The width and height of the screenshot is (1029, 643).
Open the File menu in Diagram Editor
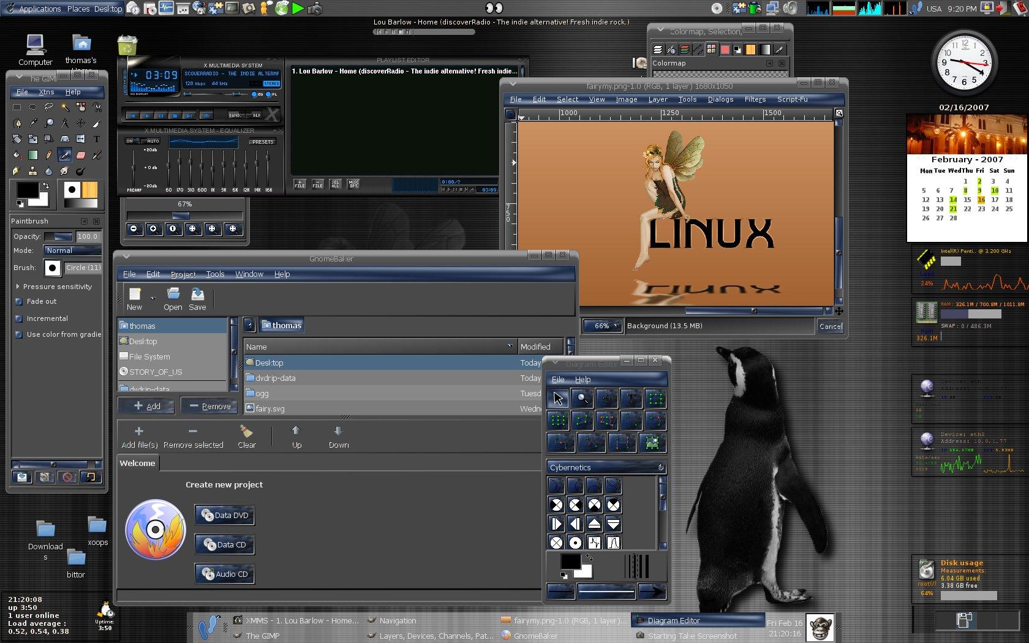point(558,380)
